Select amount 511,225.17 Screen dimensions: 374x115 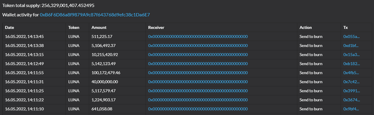[102, 37]
